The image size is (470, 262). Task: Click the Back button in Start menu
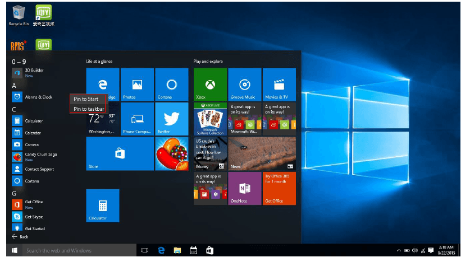click(x=20, y=237)
